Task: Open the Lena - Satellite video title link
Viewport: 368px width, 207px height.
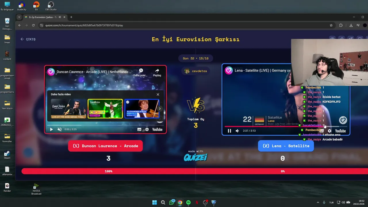Action: click(262, 70)
